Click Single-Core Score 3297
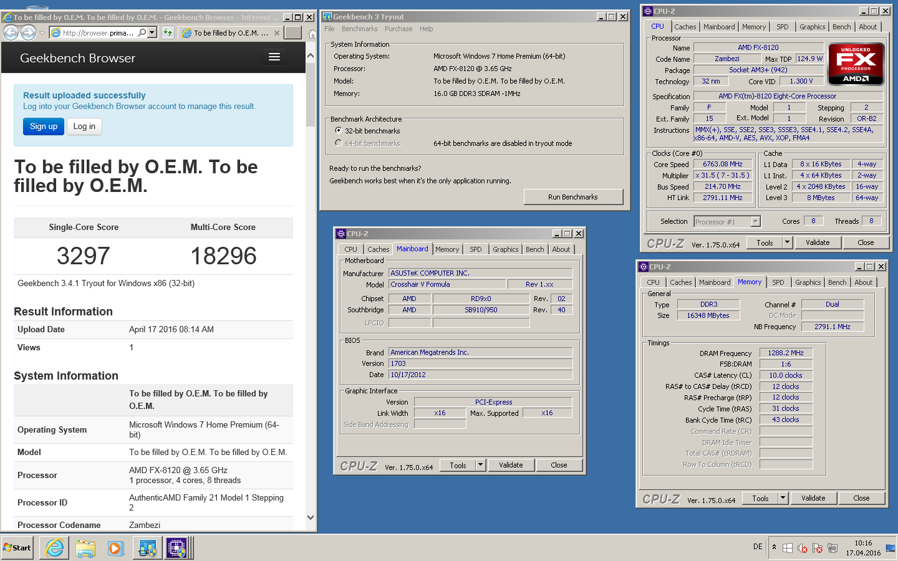The height and width of the screenshot is (561, 898). point(84,256)
